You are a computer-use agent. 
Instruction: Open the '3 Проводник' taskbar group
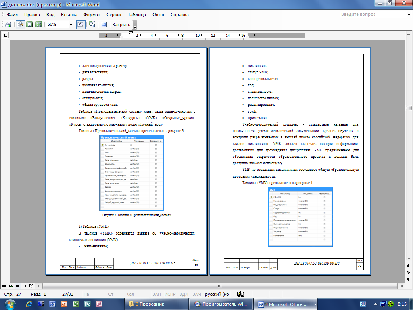(x=156, y=304)
